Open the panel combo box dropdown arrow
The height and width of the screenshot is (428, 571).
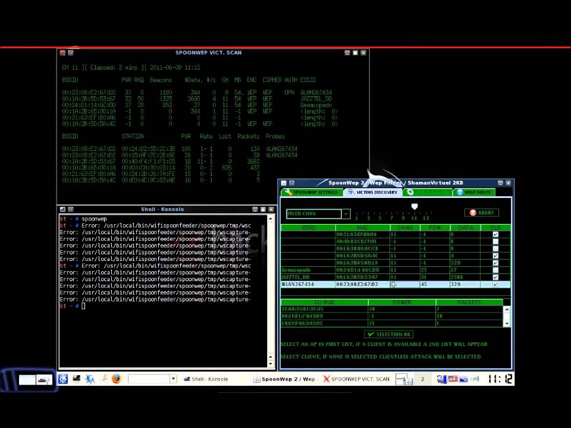(x=173, y=379)
